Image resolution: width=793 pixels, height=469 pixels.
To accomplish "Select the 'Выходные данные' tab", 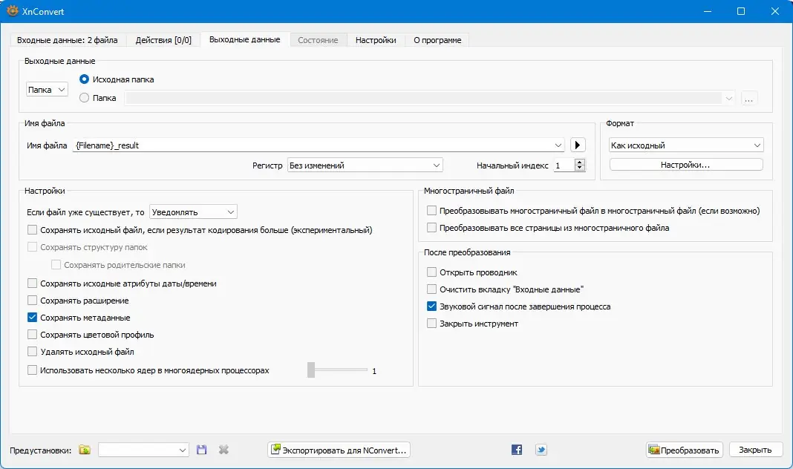I will (245, 39).
